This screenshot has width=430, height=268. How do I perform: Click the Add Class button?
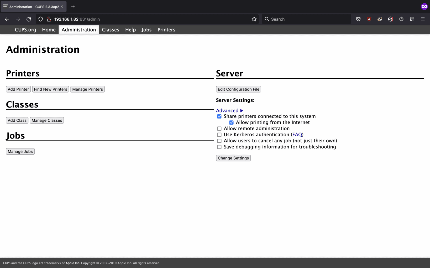(x=17, y=120)
